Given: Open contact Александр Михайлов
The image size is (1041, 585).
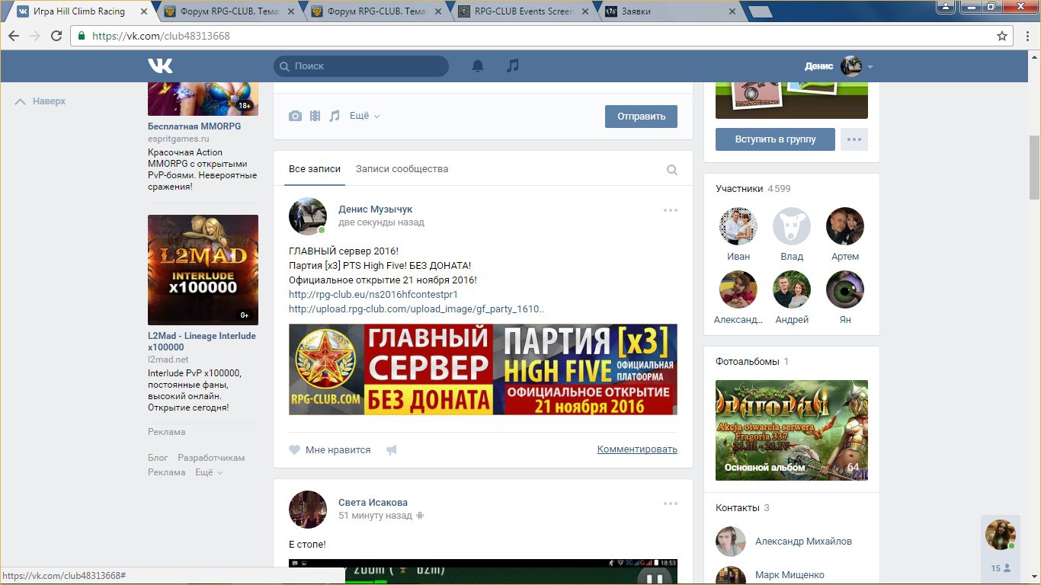Looking at the screenshot, I should pyautogui.click(x=803, y=542).
